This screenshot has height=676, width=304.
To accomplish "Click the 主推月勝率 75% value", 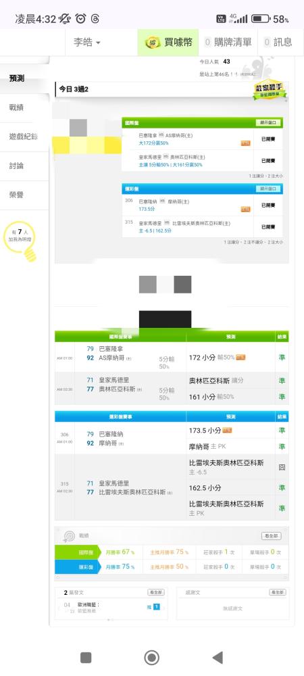I will [169, 552].
